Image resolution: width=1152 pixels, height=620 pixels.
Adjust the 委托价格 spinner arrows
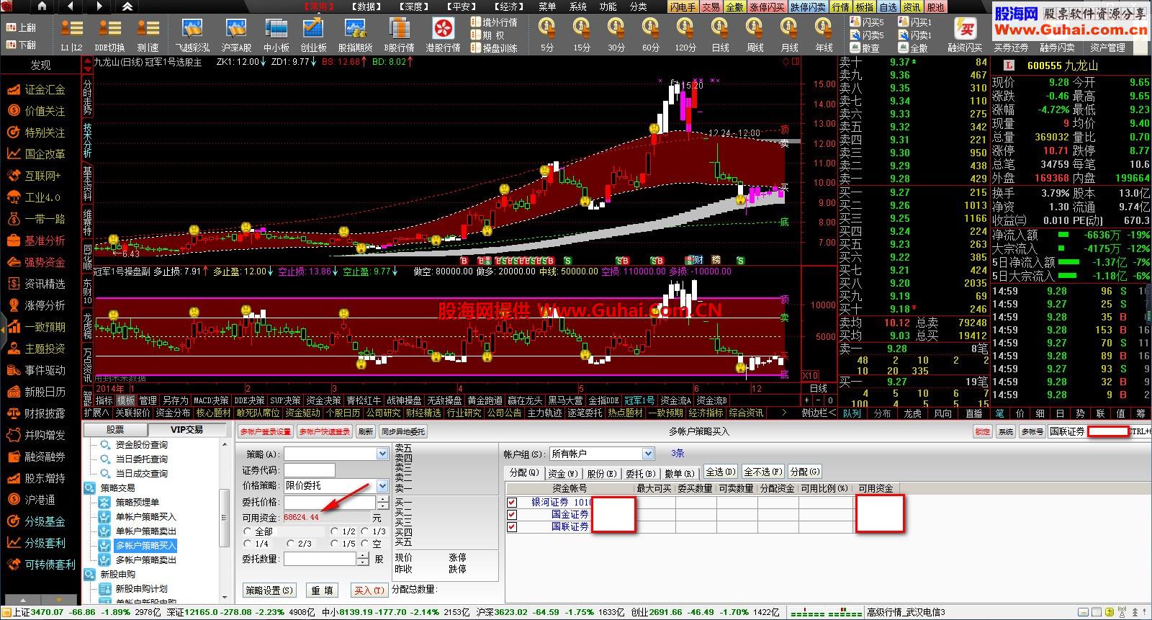[383, 502]
